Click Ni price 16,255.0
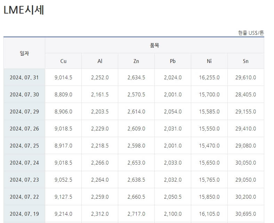The height and width of the screenshot is (223, 274). pyautogui.click(x=209, y=77)
